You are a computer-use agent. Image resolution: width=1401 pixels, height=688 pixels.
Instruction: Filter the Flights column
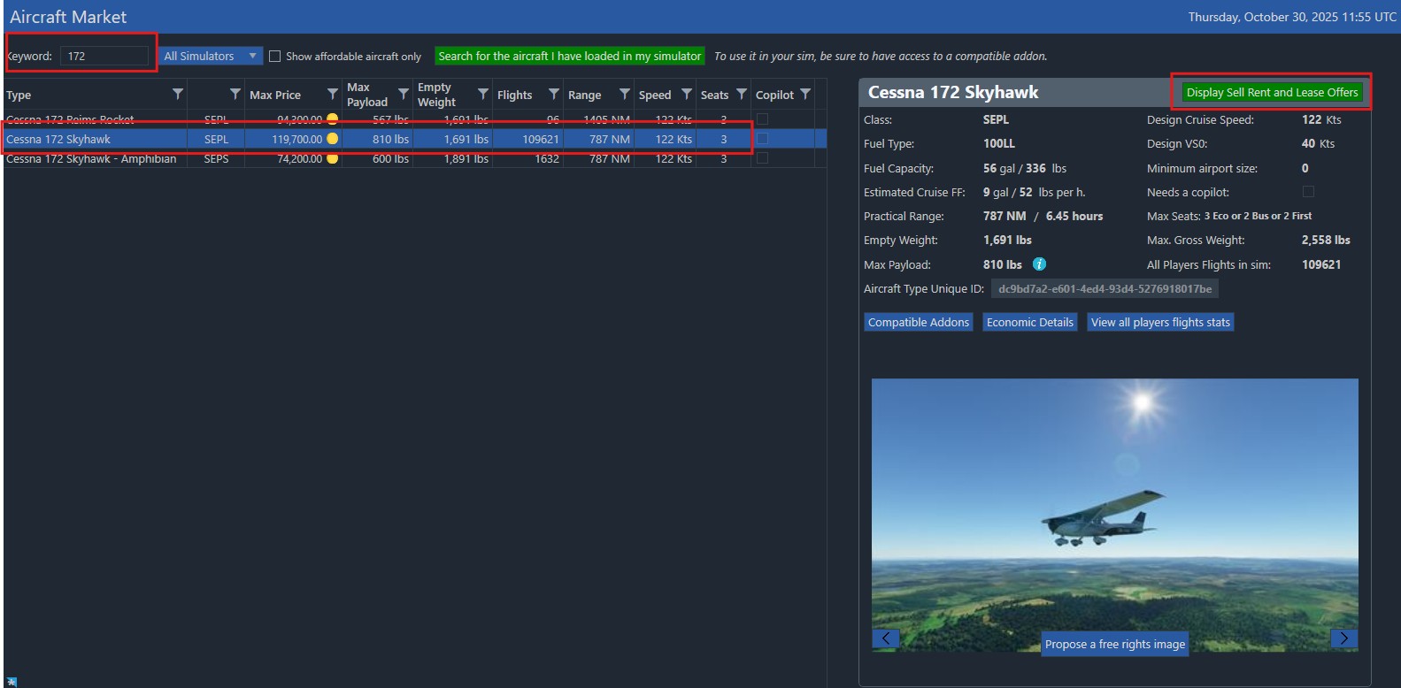coord(554,94)
